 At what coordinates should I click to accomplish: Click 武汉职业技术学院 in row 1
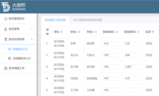(x=59, y=44)
